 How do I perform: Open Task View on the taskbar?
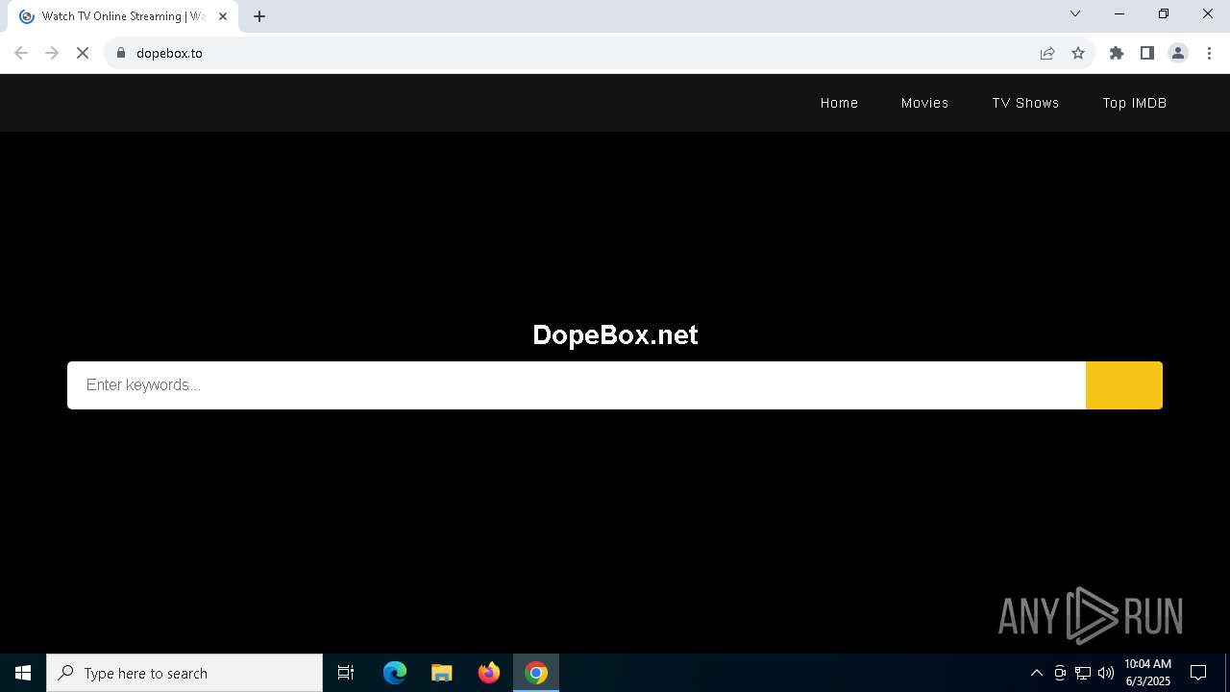tap(346, 673)
